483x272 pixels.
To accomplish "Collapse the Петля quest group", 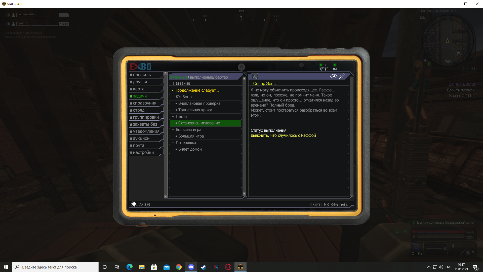I will point(173,117).
